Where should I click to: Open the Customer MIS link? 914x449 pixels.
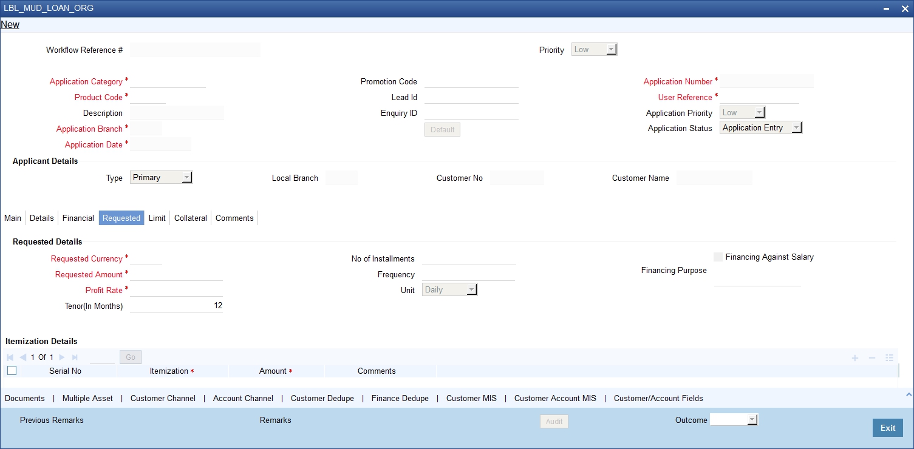pos(471,399)
